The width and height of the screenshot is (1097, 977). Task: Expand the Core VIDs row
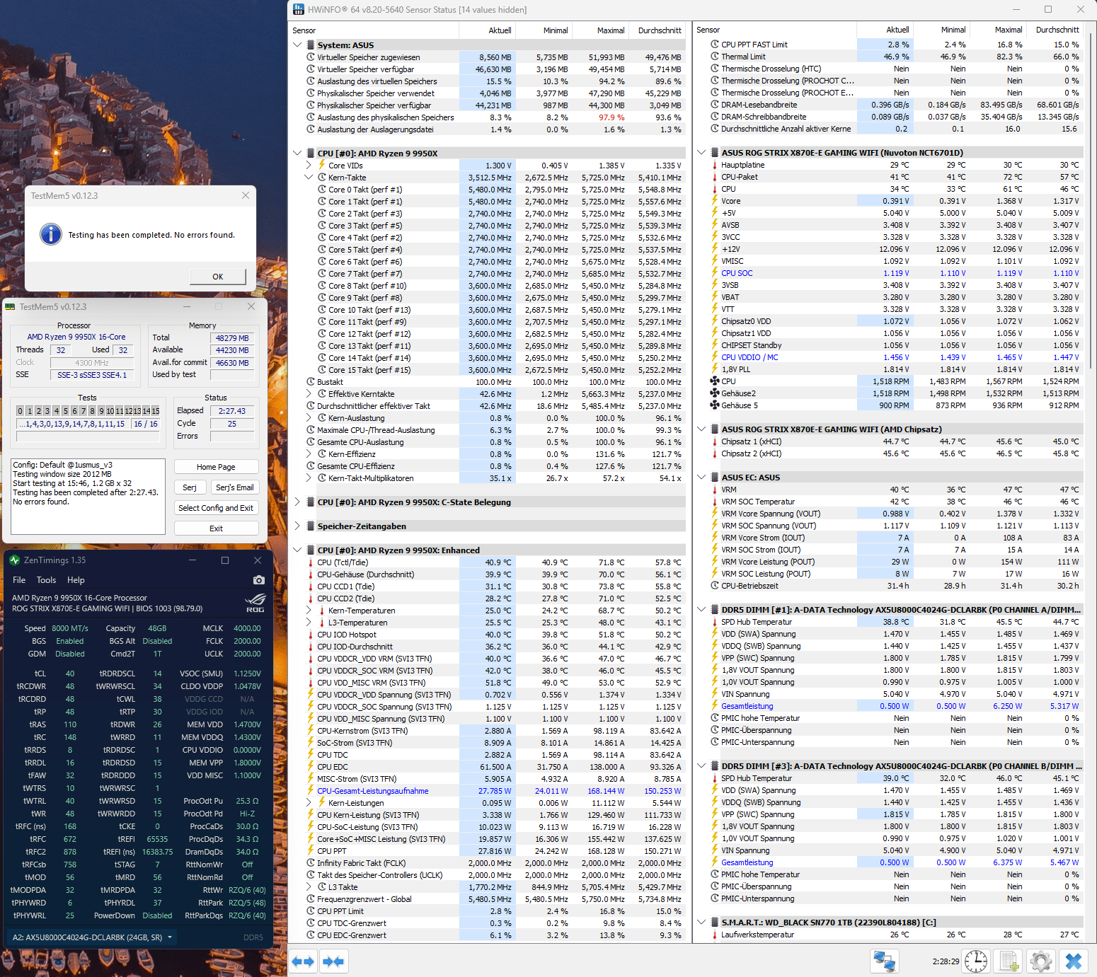click(x=309, y=165)
